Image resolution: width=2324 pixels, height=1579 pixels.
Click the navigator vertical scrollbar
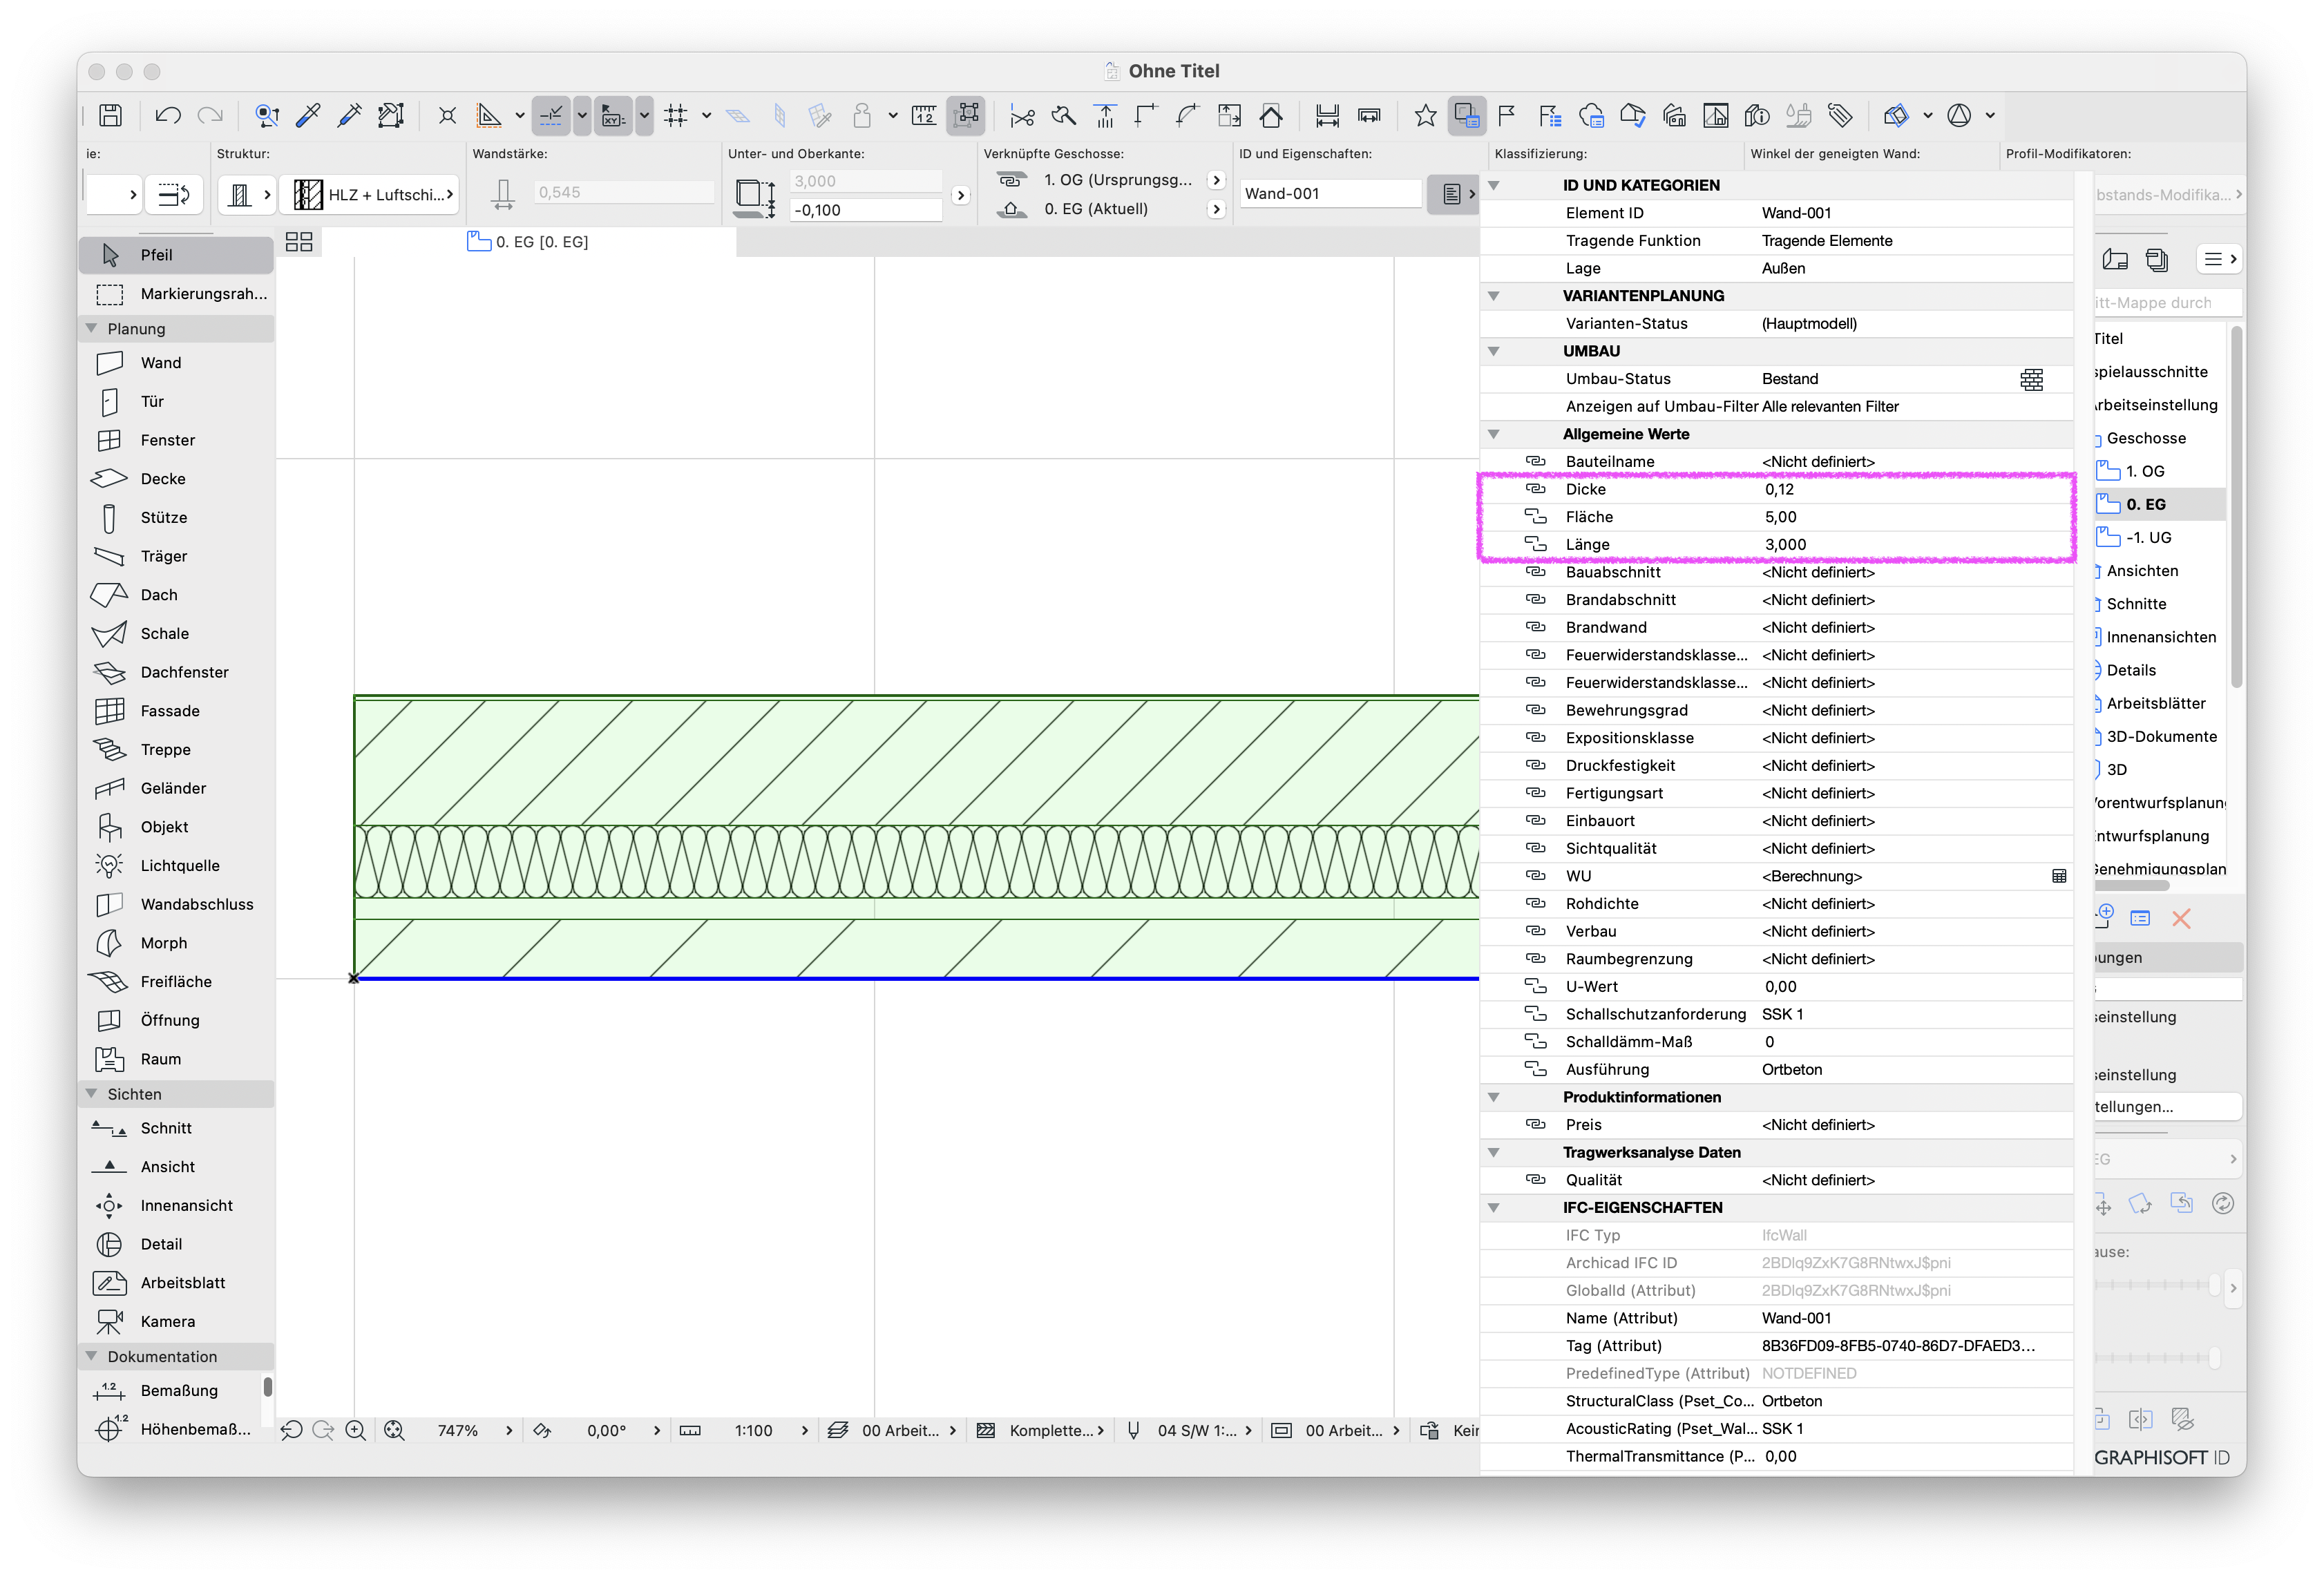click(2236, 507)
